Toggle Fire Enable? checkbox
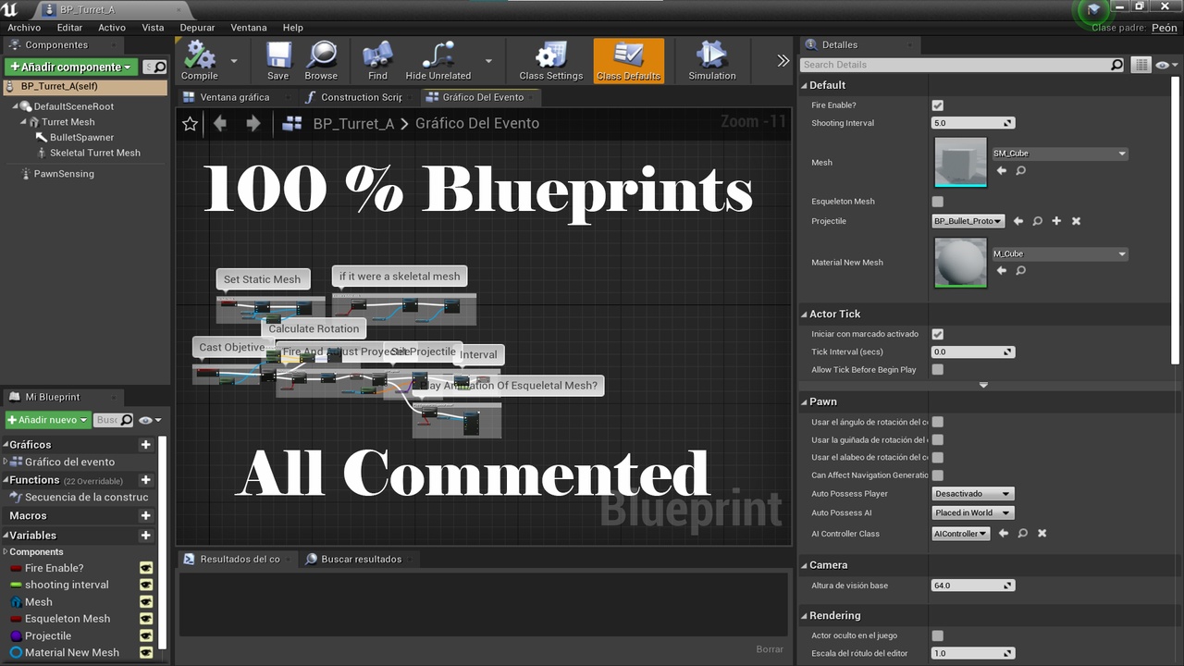Screen dimensions: 1184x666 938,105
